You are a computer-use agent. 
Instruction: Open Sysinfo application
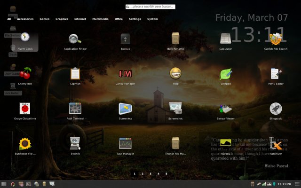point(75,146)
